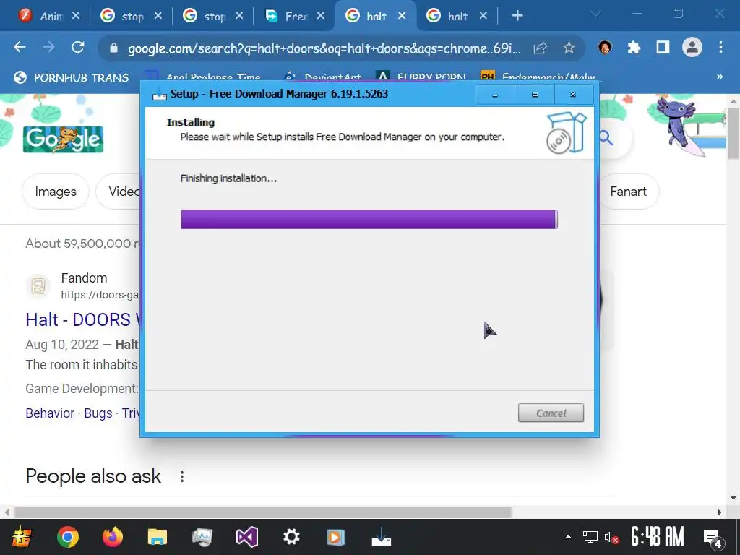Reload the Google search page
740x555 pixels.
click(x=78, y=47)
